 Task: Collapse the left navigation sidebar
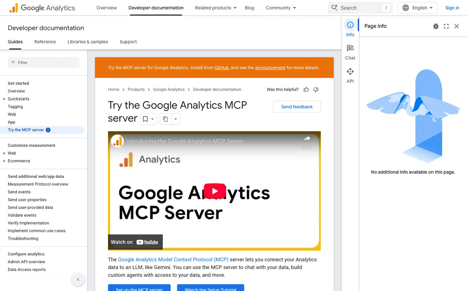(78, 279)
